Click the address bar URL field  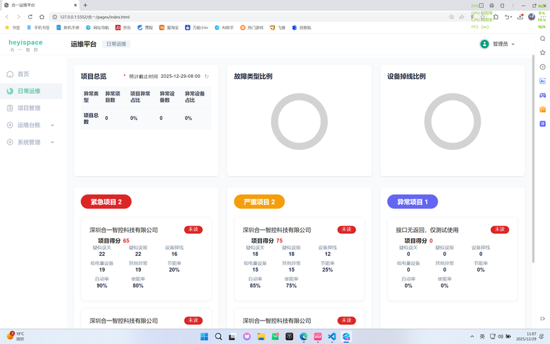245,17
